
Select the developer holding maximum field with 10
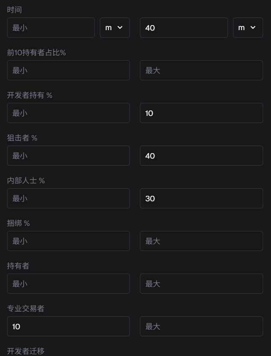tap(201, 113)
